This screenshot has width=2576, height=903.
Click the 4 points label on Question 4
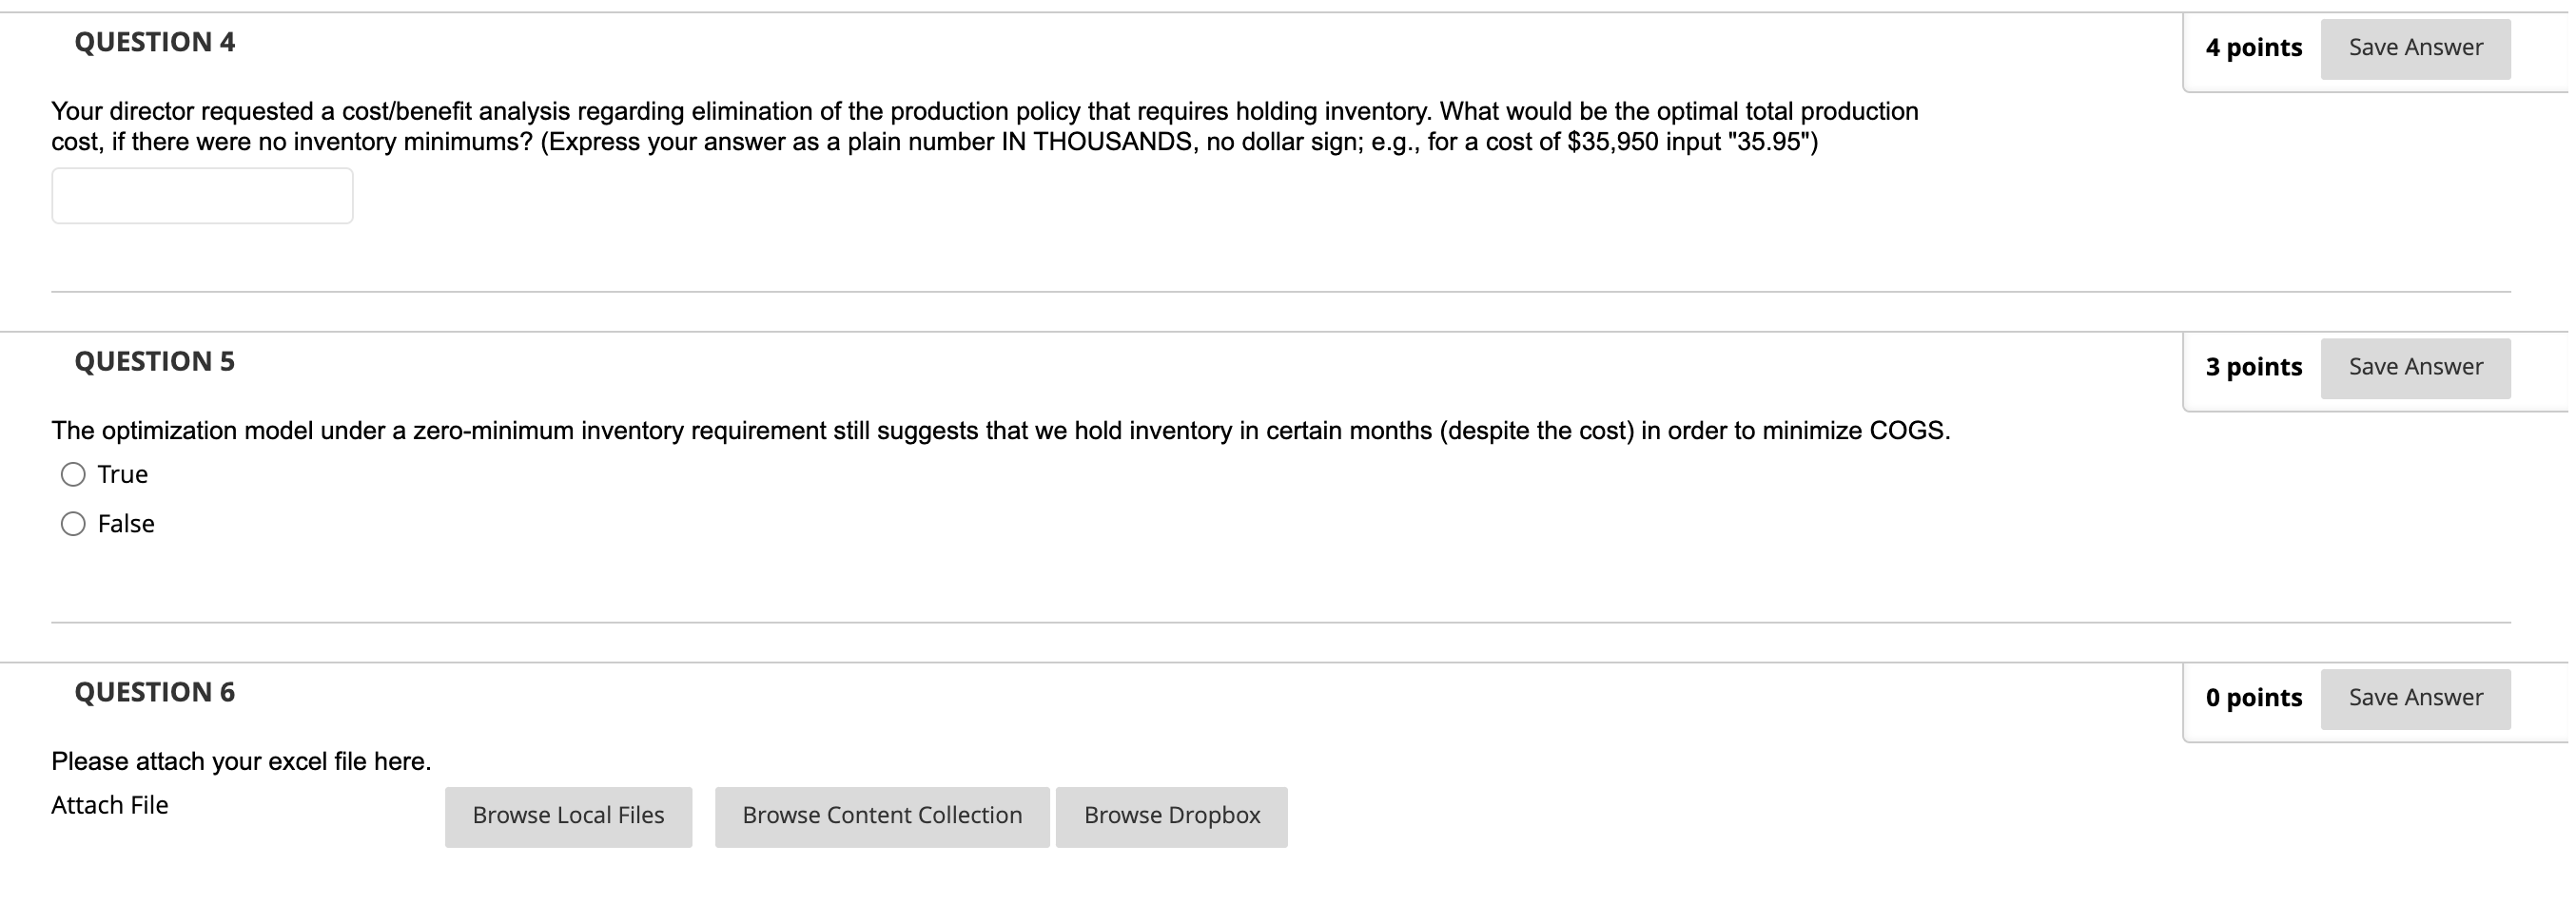[2255, 46]
